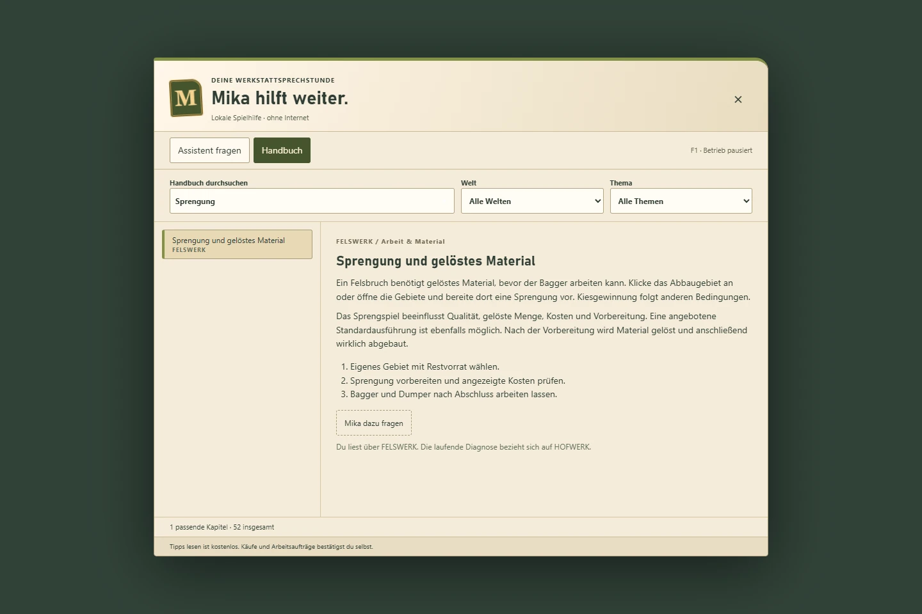Expand the Thema dropdown showing Alle Themen
This screenshot has height=614, width=922.
[x=681, y=201]
